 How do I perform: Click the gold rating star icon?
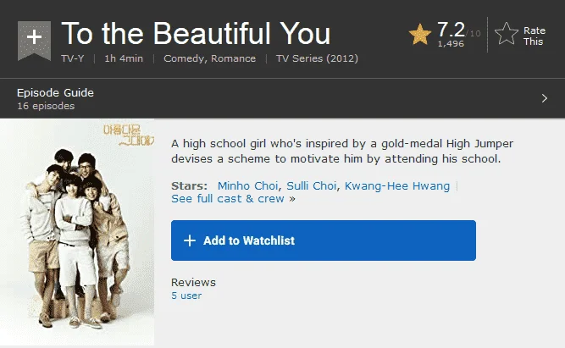(420, 35)
